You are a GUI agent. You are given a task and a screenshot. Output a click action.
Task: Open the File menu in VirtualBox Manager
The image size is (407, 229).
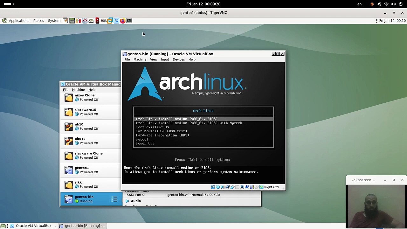pos(66,90)
